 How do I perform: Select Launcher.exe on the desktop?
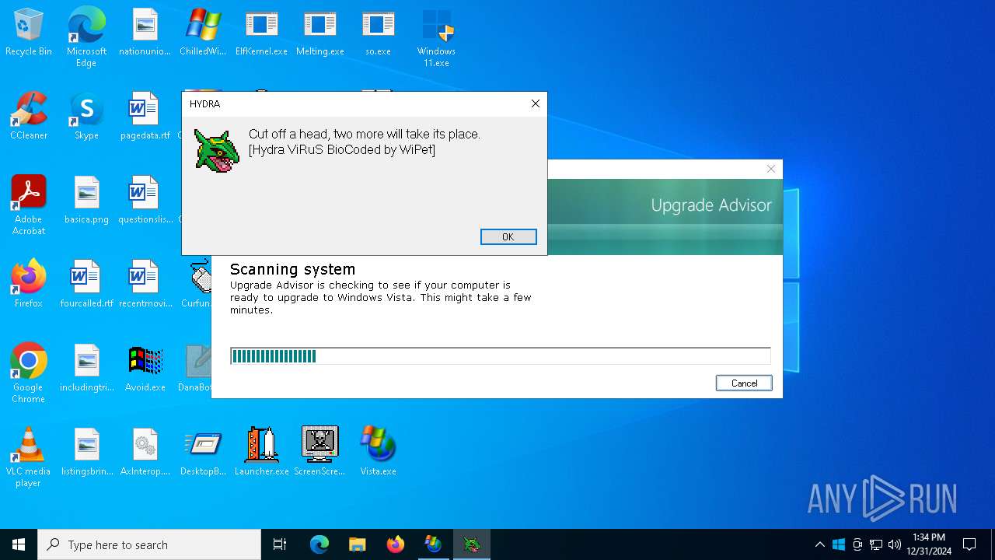(x=261, y=453)
